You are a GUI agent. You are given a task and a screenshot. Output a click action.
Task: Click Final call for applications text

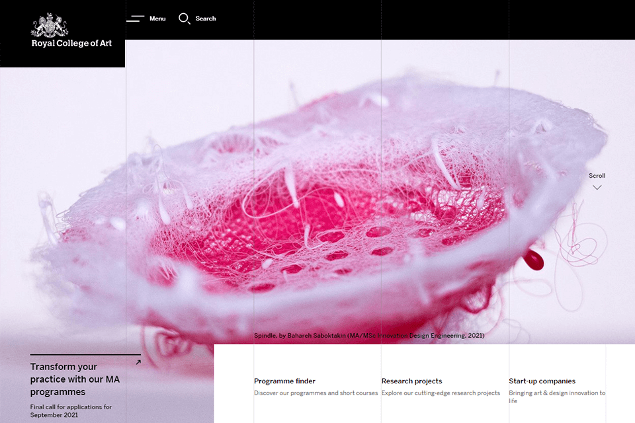[71, 411]
